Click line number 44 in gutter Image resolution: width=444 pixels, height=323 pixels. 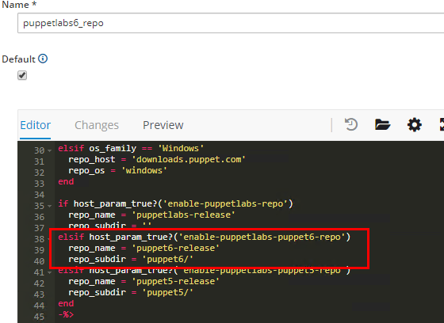coord(39,306)
